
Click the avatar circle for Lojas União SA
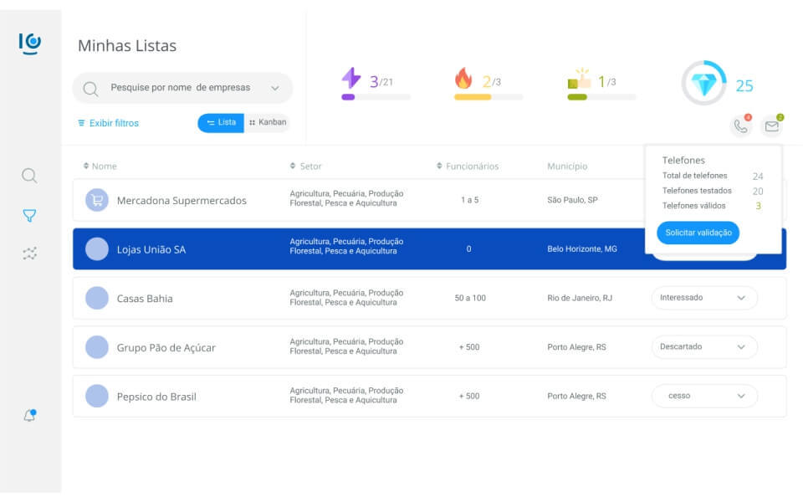point(97,249)
